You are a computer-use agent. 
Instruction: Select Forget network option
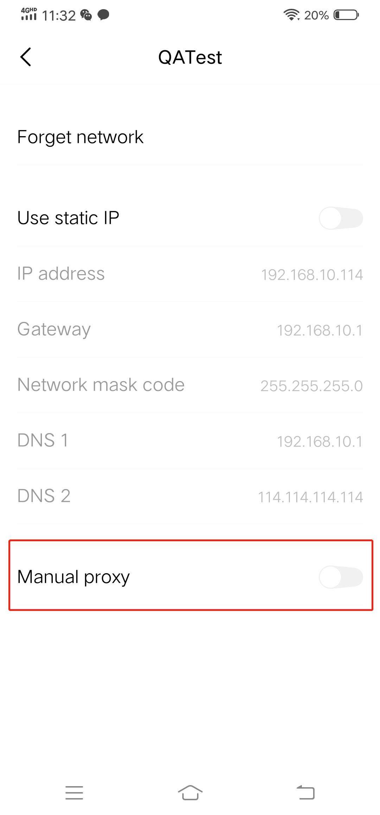[190, 137]
